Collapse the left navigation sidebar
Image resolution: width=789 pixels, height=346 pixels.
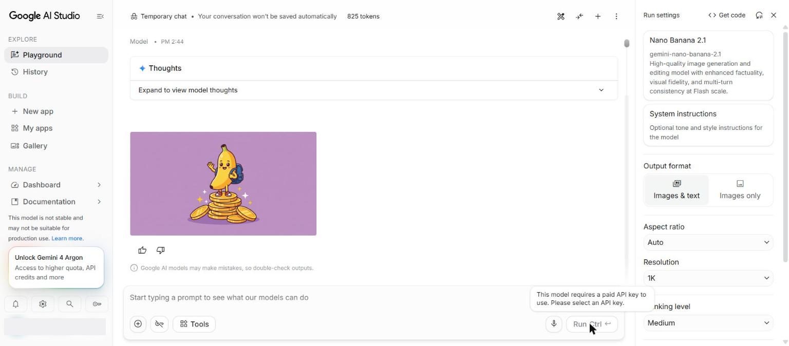tap(100, 16)
